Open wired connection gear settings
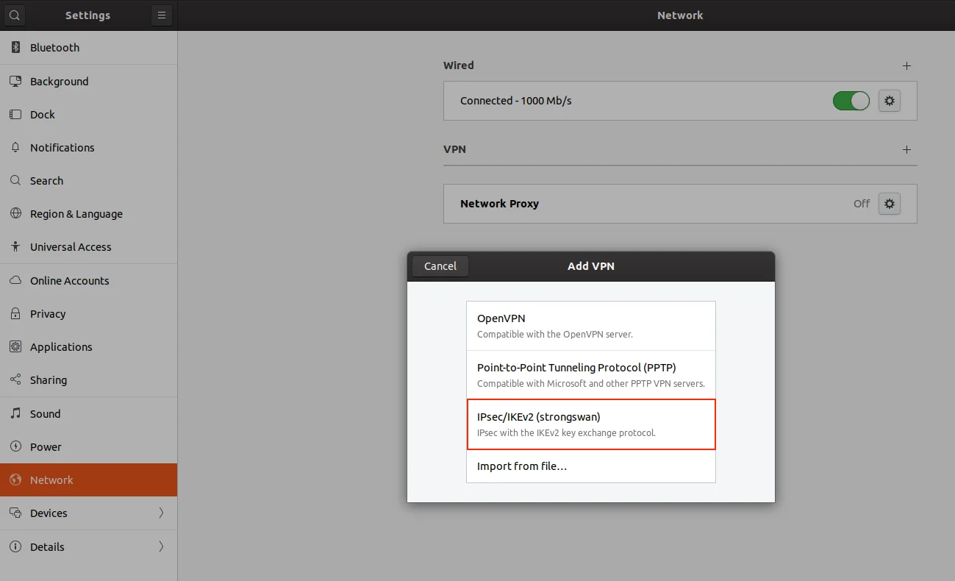 click(x=889, y=101)
